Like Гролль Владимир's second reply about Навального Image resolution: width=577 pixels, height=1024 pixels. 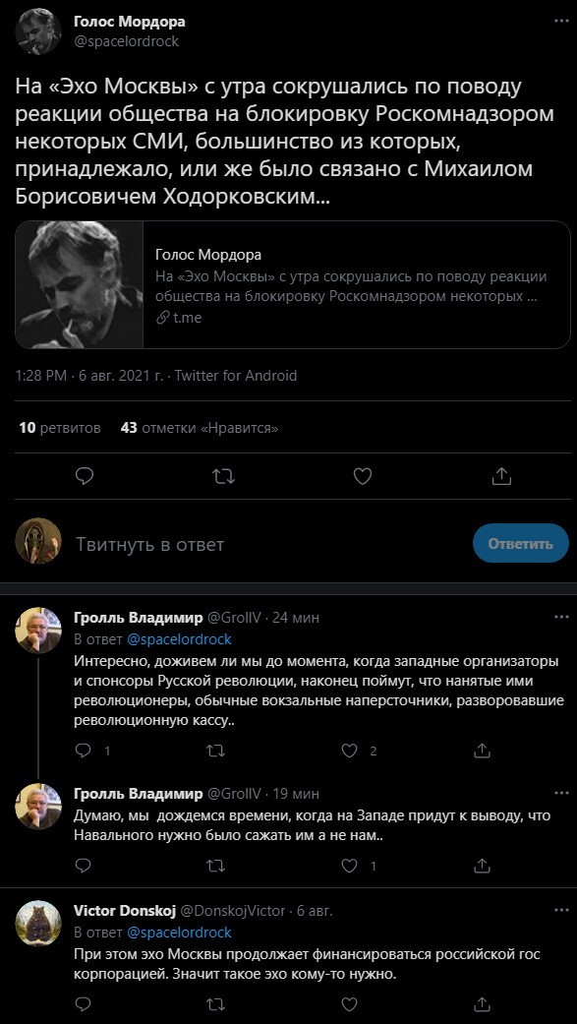click(350, 866)
